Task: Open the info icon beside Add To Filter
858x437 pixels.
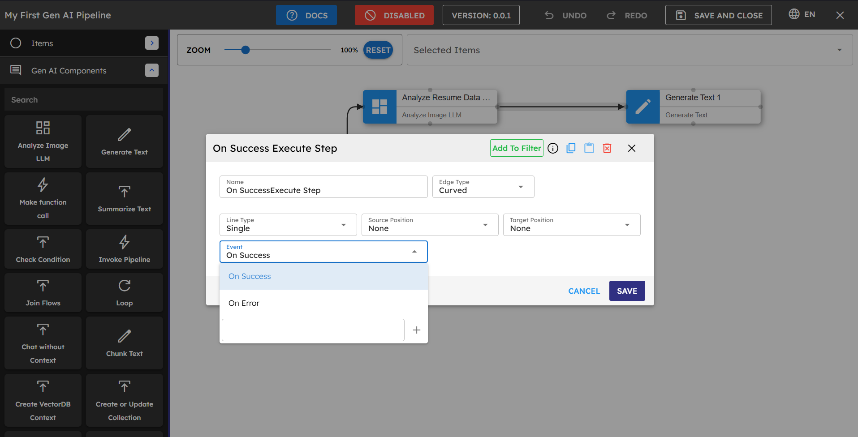Action: coord(553,148)
